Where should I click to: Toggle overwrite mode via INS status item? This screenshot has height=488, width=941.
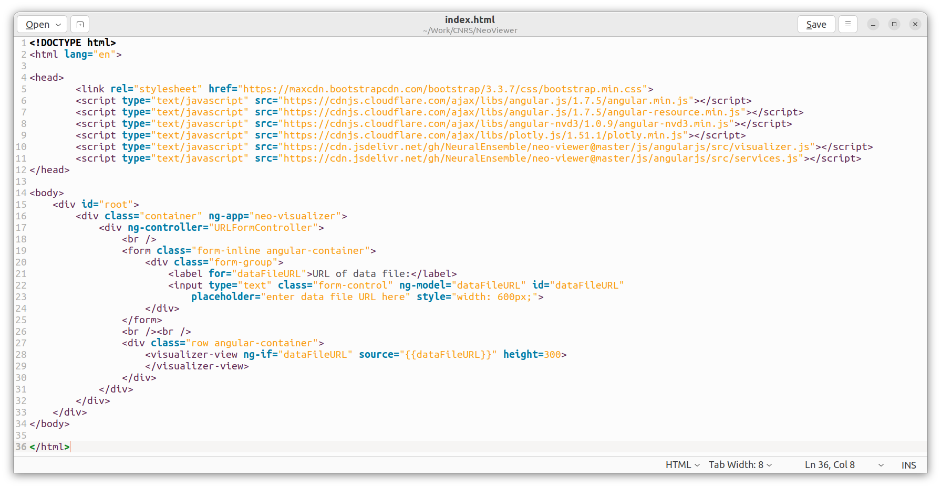pyautogui.click(x=908, y=465)
